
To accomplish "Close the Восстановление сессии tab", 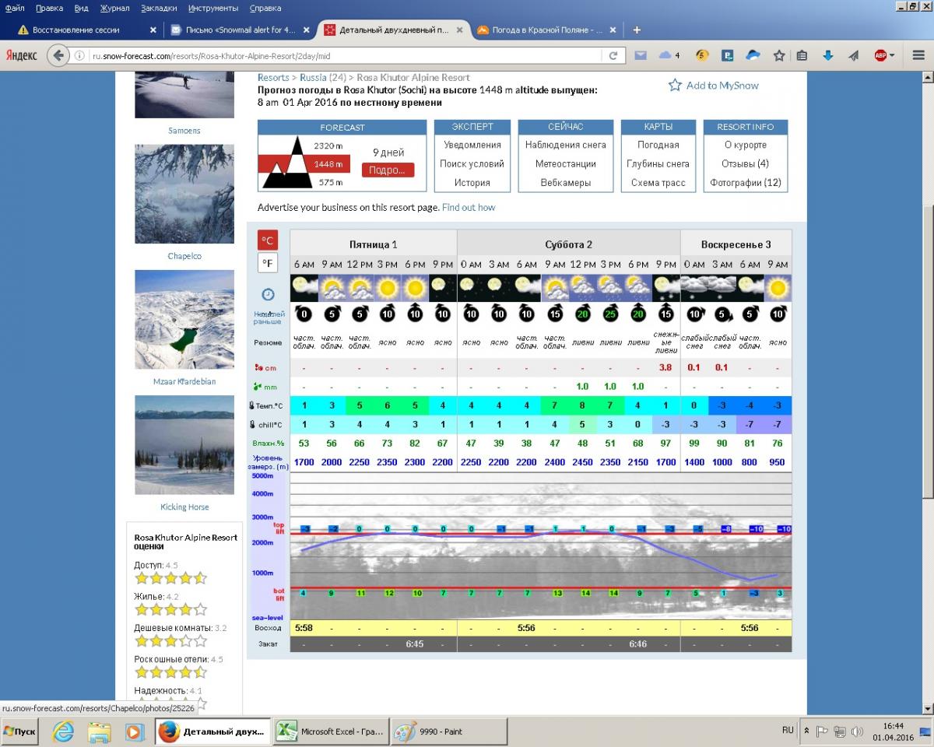I will (154, 30).
